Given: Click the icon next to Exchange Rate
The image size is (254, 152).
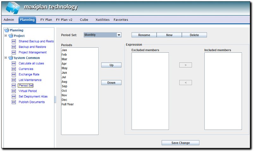Looking at the screenshot, I should (14, 74).
